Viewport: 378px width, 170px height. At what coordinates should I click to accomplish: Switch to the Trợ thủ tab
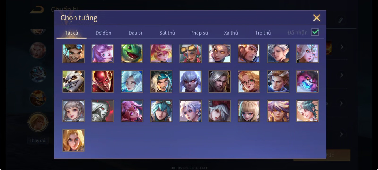[263, 33]
